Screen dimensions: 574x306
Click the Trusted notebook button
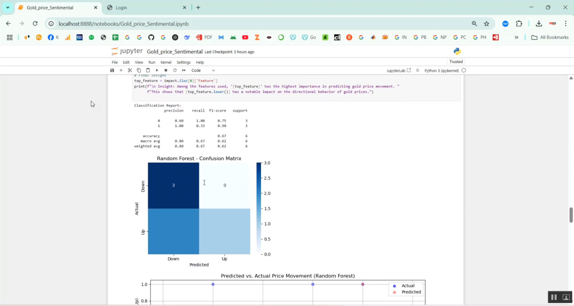[456, 62]
